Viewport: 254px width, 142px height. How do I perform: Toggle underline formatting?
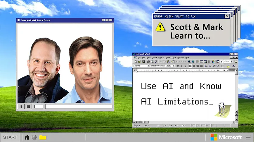click(x=185, y=66)
